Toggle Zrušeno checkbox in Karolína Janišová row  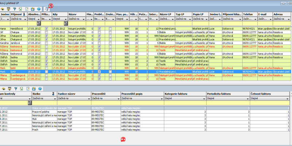tap(110, 42)
